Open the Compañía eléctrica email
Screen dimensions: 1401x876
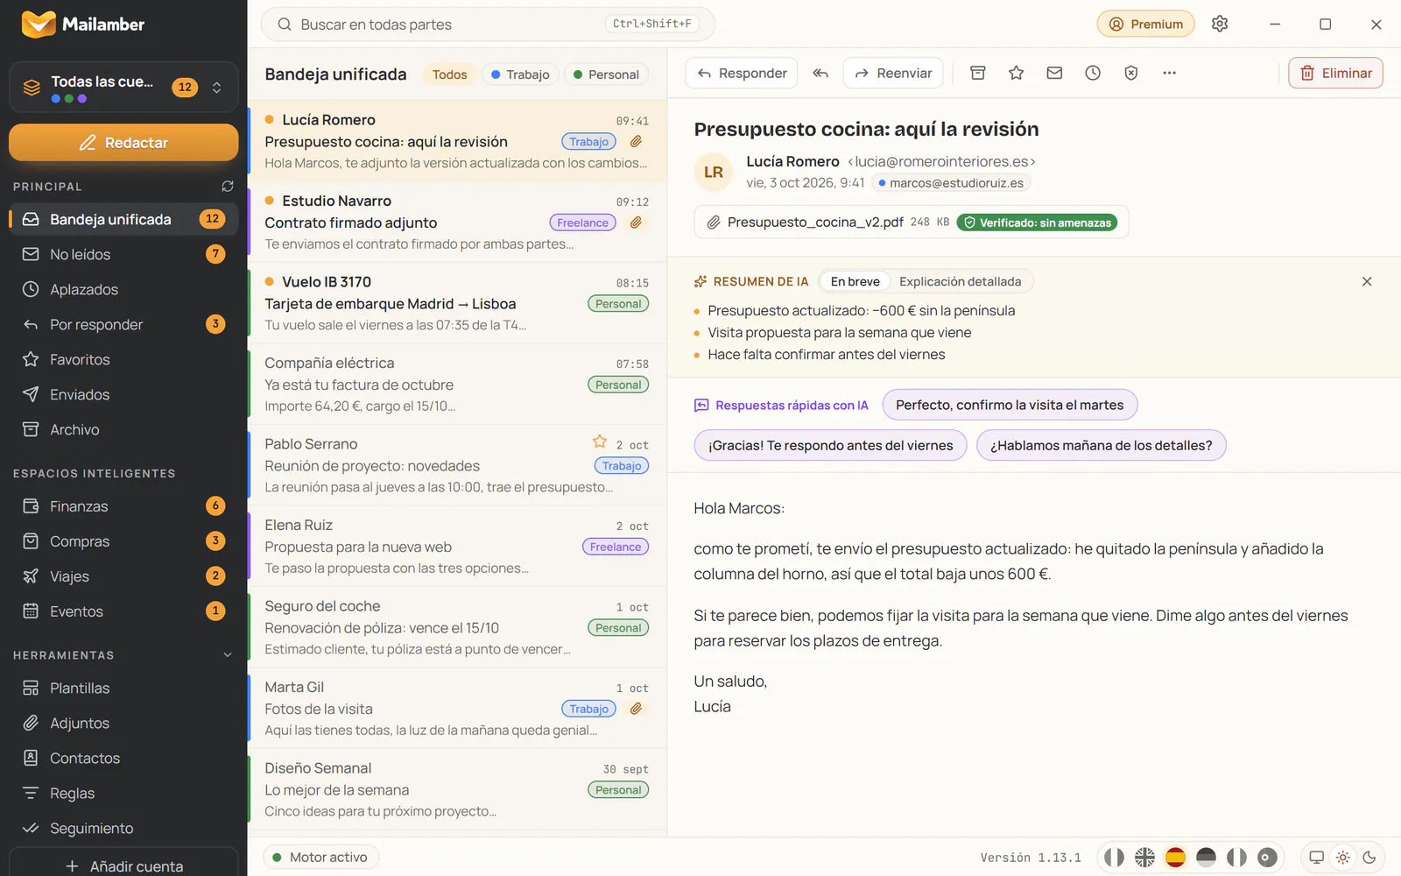point(457,384)
